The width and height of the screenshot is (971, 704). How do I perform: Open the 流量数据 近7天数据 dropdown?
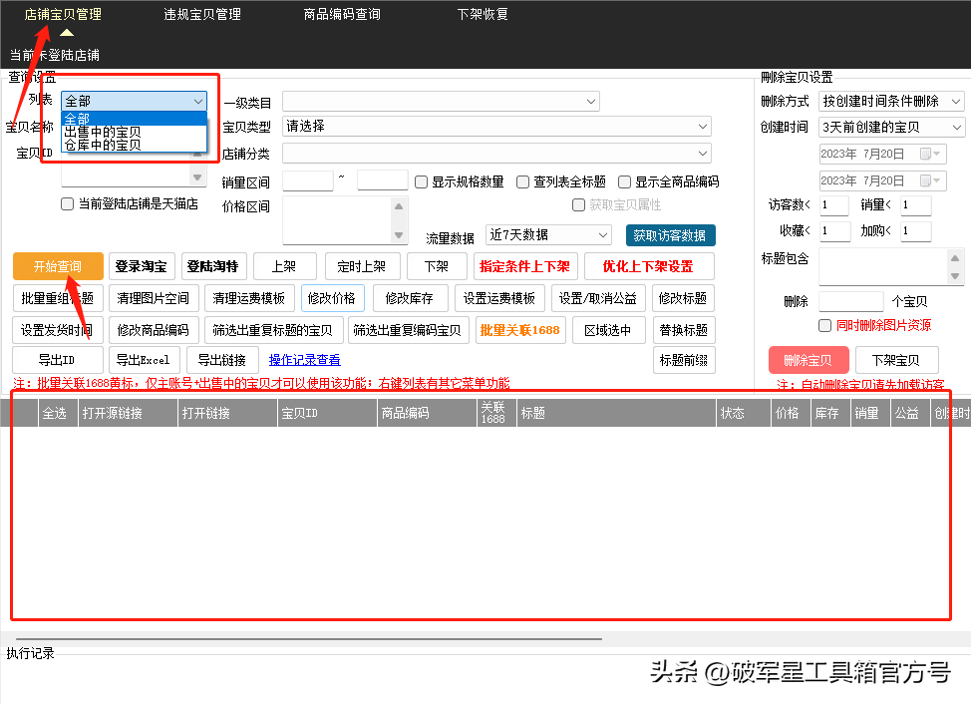[x=548, y=235]
